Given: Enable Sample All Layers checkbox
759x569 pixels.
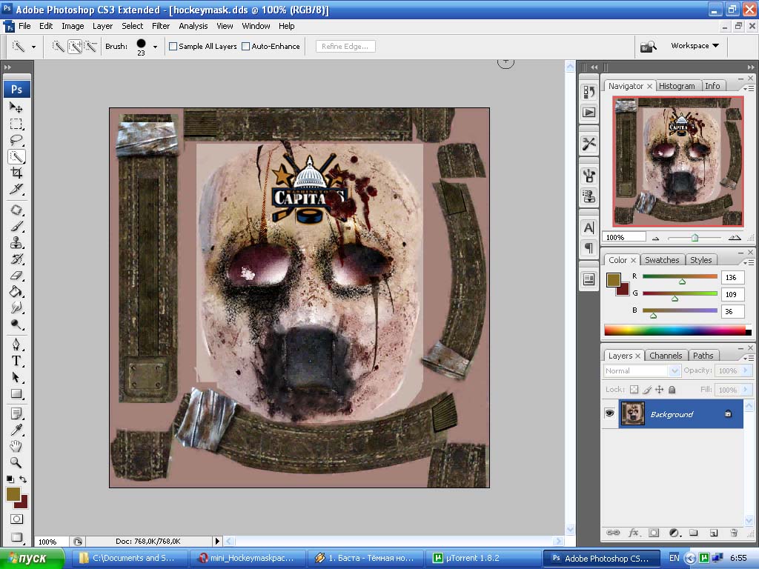Looking at the screenshot, I should [x=173, y=47].
